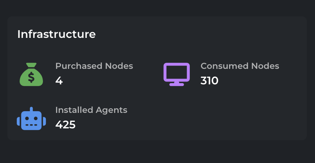Screen dimensions: 315x163
Task: Click the empty card space right of Infrastructure title
Action: click(205, 34)
